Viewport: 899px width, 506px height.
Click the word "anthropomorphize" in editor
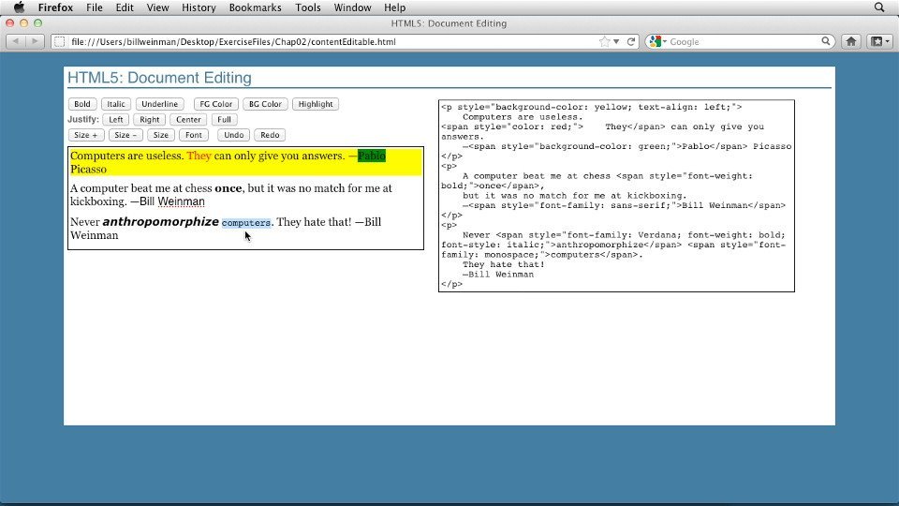160,222
